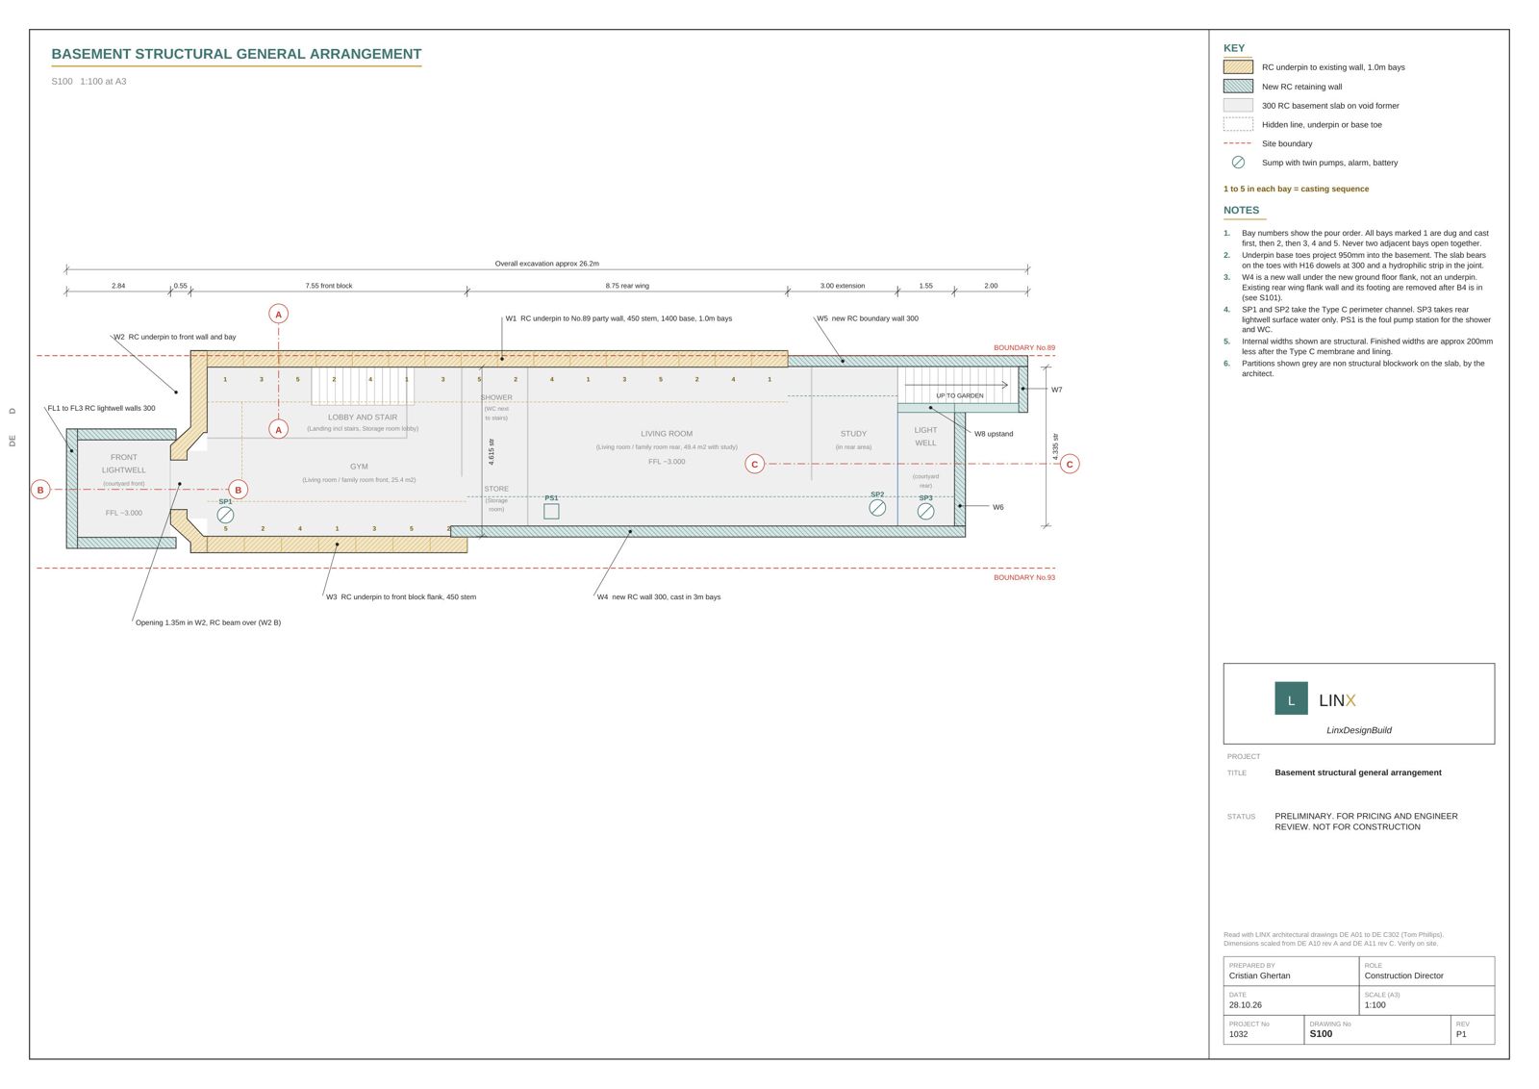Click the 'LIVING ROOM' room label

[667, 434]
